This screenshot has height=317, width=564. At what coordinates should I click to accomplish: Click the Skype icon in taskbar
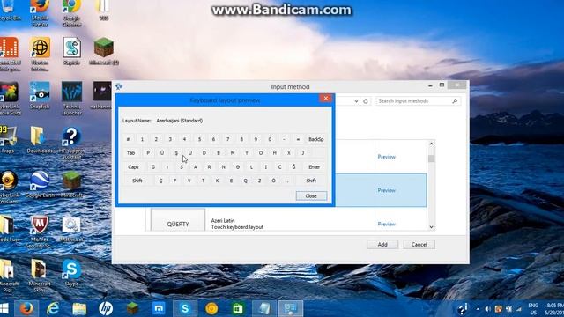coord(185,308)
